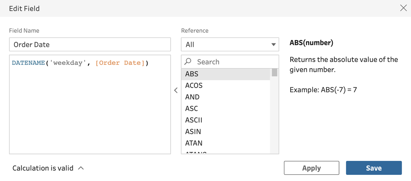Viewport: 411px width, 181px height.
Task: Select the ASCII function
Action: tap(194, 120)
